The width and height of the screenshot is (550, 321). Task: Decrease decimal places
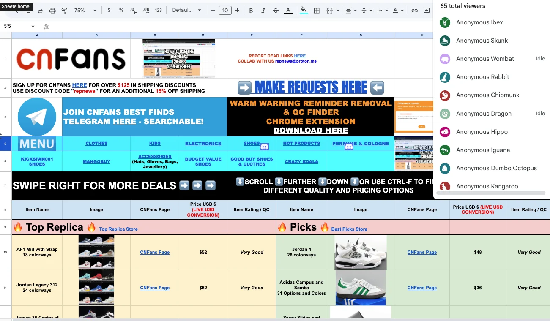[x=134, y=10]
